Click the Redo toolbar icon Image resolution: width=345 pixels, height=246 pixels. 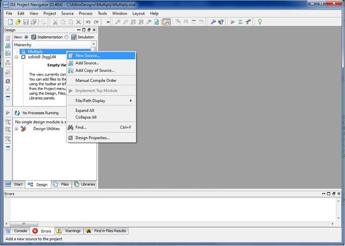click(96, 22)
